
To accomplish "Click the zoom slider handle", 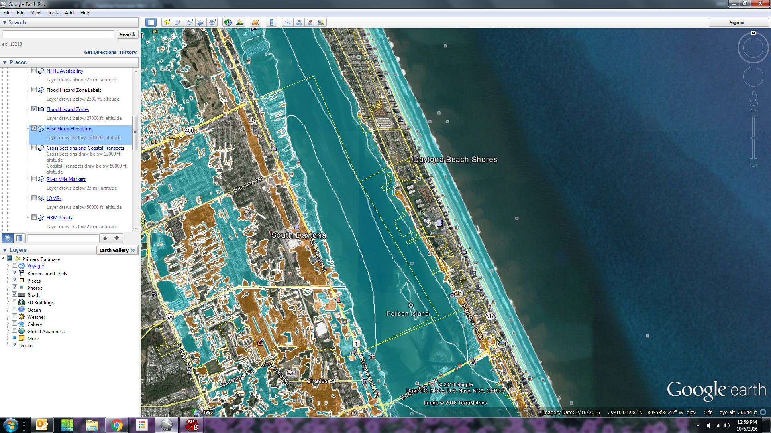I will (753, 138).
